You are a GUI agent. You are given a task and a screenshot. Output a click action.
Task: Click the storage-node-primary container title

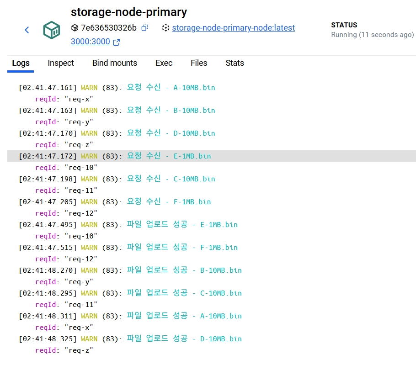[128, 12]
